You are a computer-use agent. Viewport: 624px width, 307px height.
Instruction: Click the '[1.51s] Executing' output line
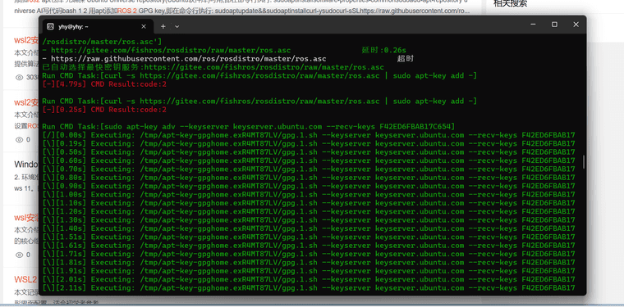[309, 237]
